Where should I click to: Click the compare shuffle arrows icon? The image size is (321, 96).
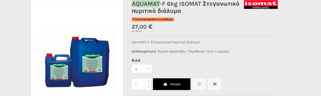pos(215,84)
